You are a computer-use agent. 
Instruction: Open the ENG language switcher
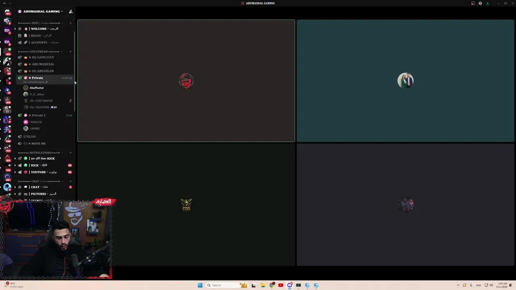479,285
